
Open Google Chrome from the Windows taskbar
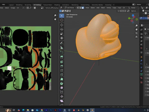[x=42, y=110]
